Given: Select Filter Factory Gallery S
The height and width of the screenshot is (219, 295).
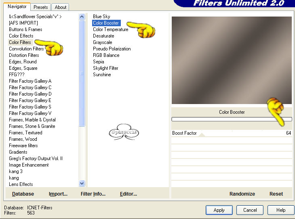Looking at the screenshot, I should pyautogui.click(x=30, y=107).
